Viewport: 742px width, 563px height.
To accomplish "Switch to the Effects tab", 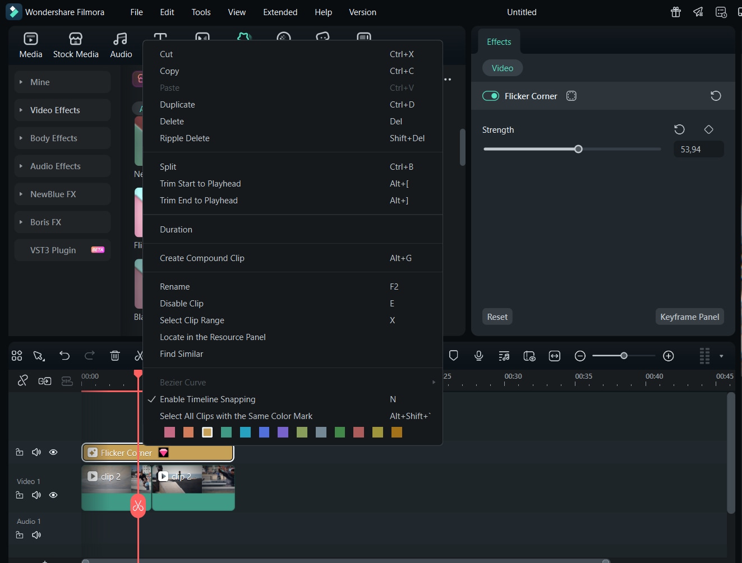I will coord(498,41).
